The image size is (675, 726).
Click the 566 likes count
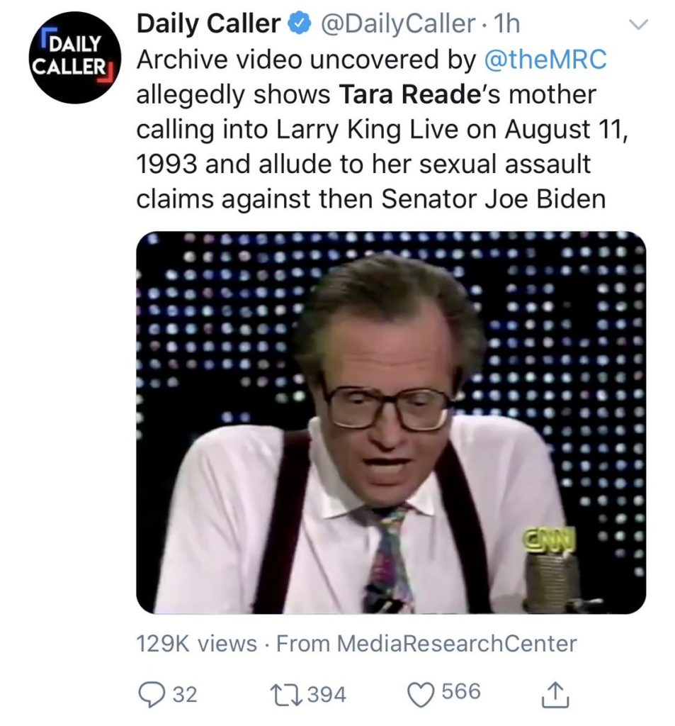[461, 692]
